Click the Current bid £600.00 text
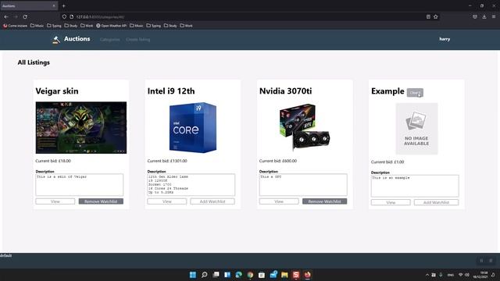 coord(278,161)
